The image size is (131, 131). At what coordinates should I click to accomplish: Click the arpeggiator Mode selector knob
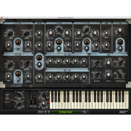click(x=20, y=103)
